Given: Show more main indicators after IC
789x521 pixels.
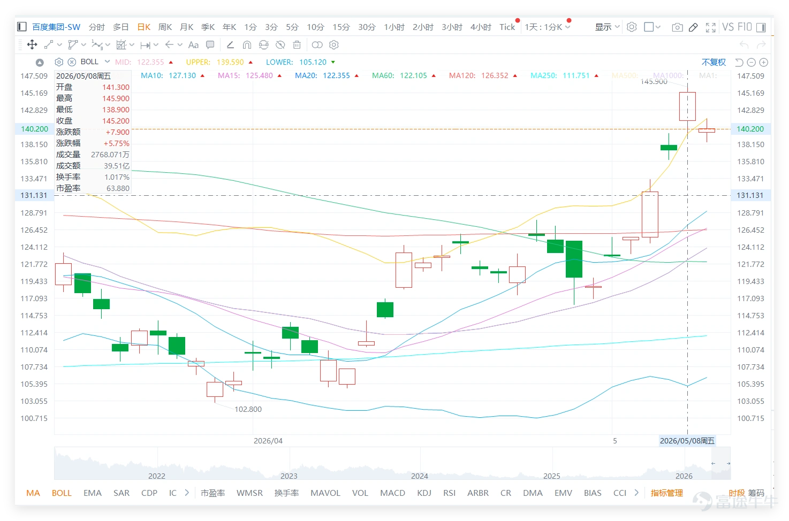Looking at the screenshot, I should point(187,493).
